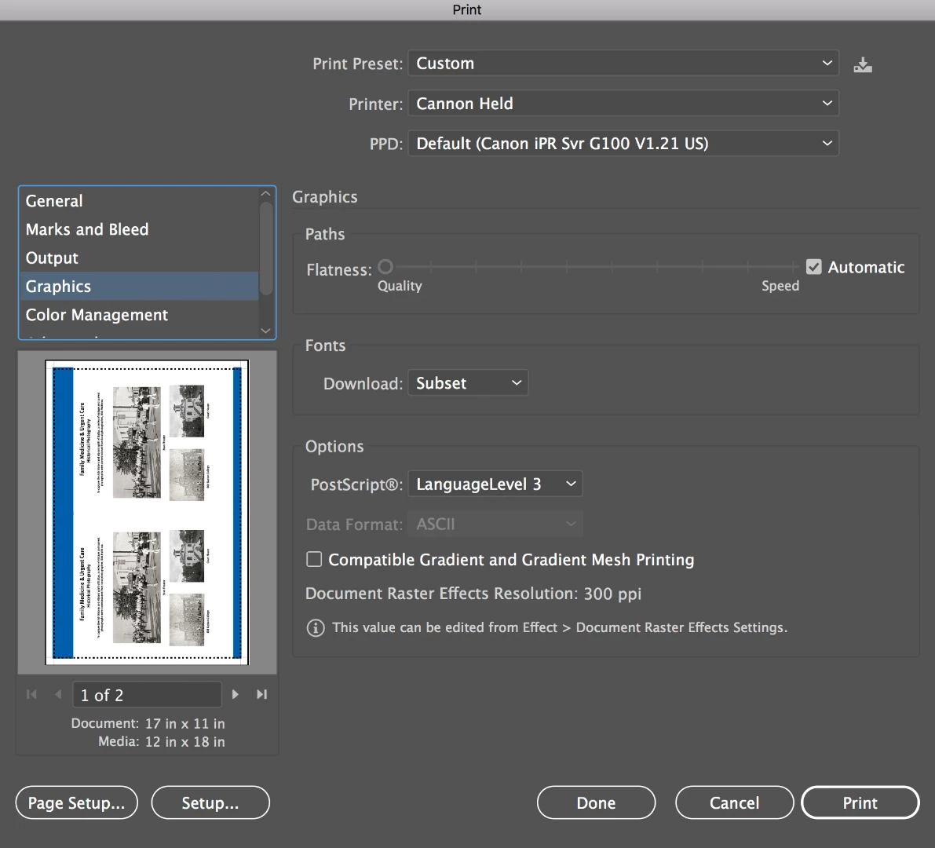Click the info icon beside raster effects note
The height and width of the screenshot is (848, 935).
point(316,628)
